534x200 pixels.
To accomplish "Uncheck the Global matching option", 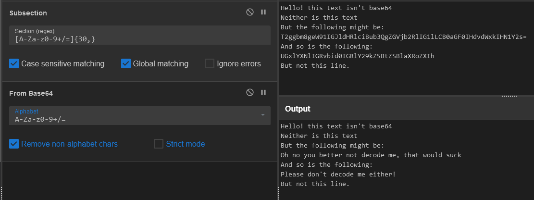I will coord(126,63).
